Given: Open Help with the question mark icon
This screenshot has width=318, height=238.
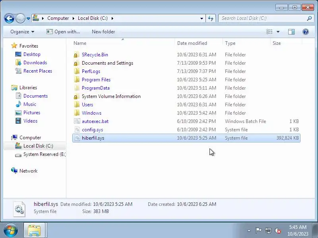Looking at the screenshot, I should click(x=305, y=32).
